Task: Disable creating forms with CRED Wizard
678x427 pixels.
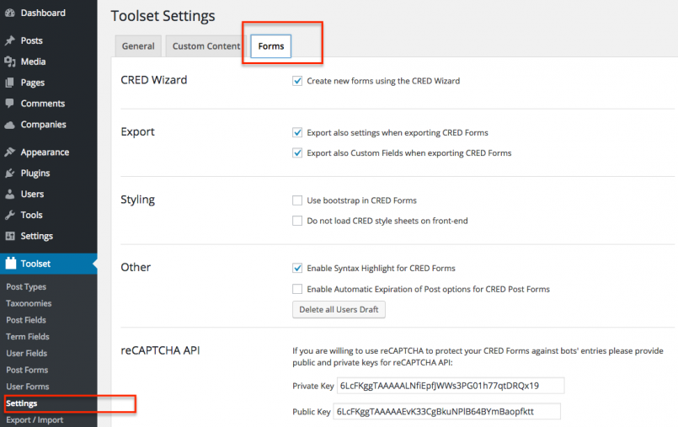Action: pos(297,81)
